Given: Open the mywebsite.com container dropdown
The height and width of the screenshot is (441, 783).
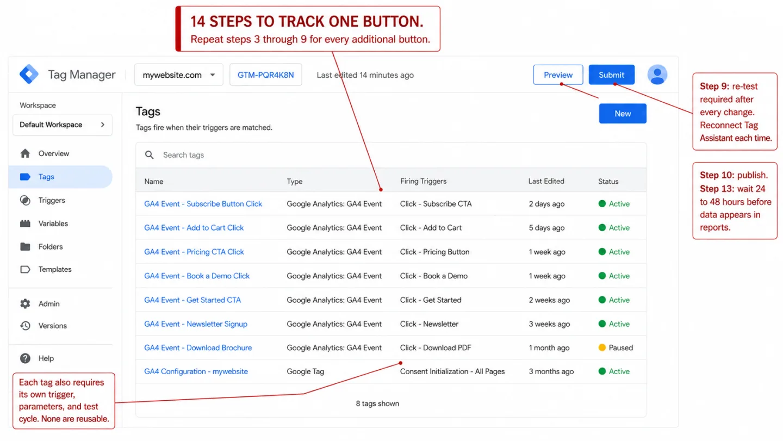Looking at the screenshot, I should [179, 75].
